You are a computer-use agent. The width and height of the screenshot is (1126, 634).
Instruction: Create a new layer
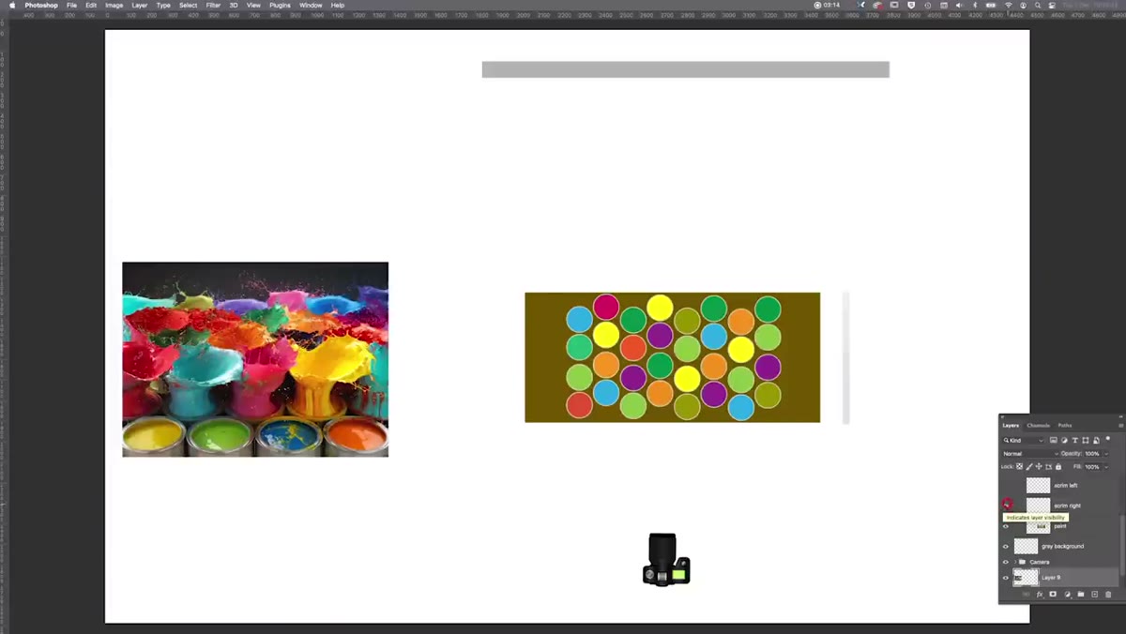coord(1094,594)
